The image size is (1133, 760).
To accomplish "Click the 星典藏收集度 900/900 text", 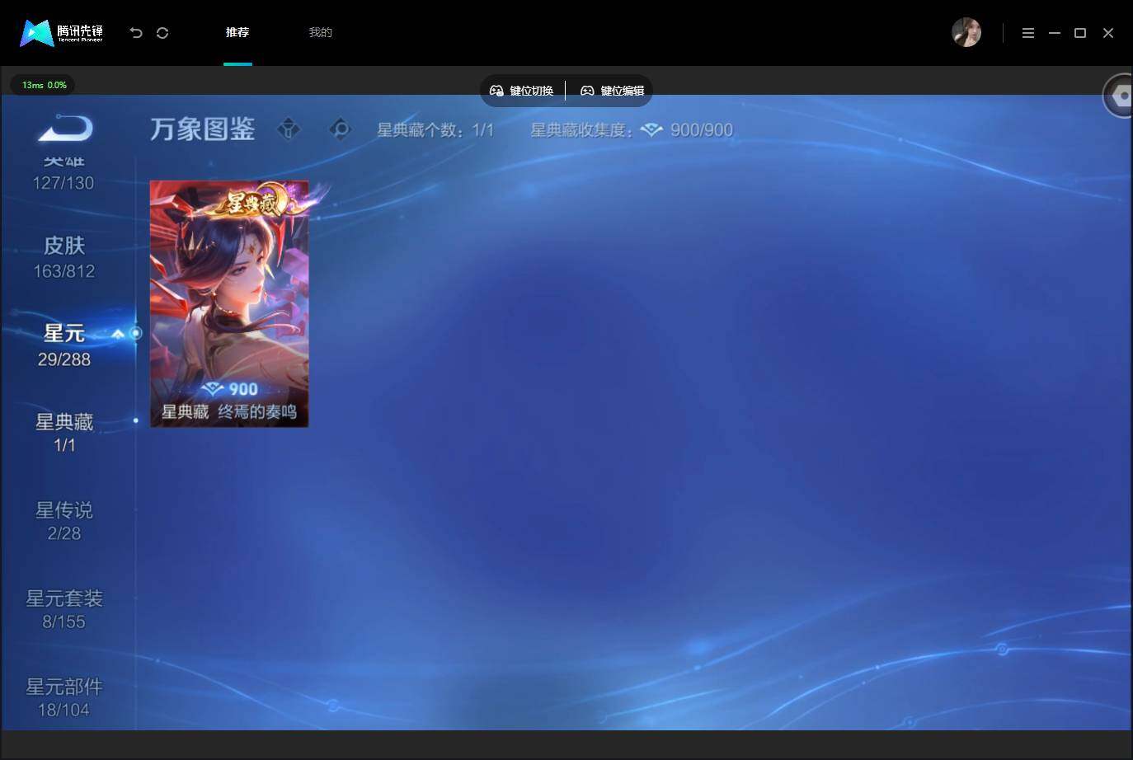I will [x=632, y=130].
